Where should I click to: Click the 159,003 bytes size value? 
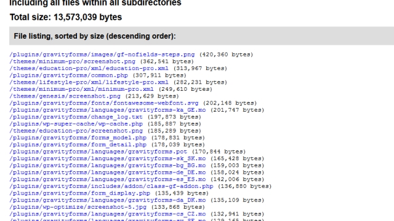tap(237, 165)
